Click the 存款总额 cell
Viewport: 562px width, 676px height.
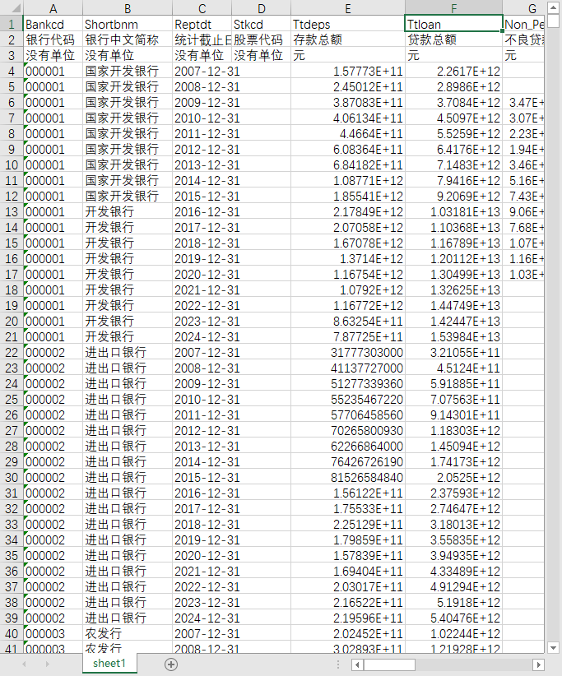tap(348, 39)
